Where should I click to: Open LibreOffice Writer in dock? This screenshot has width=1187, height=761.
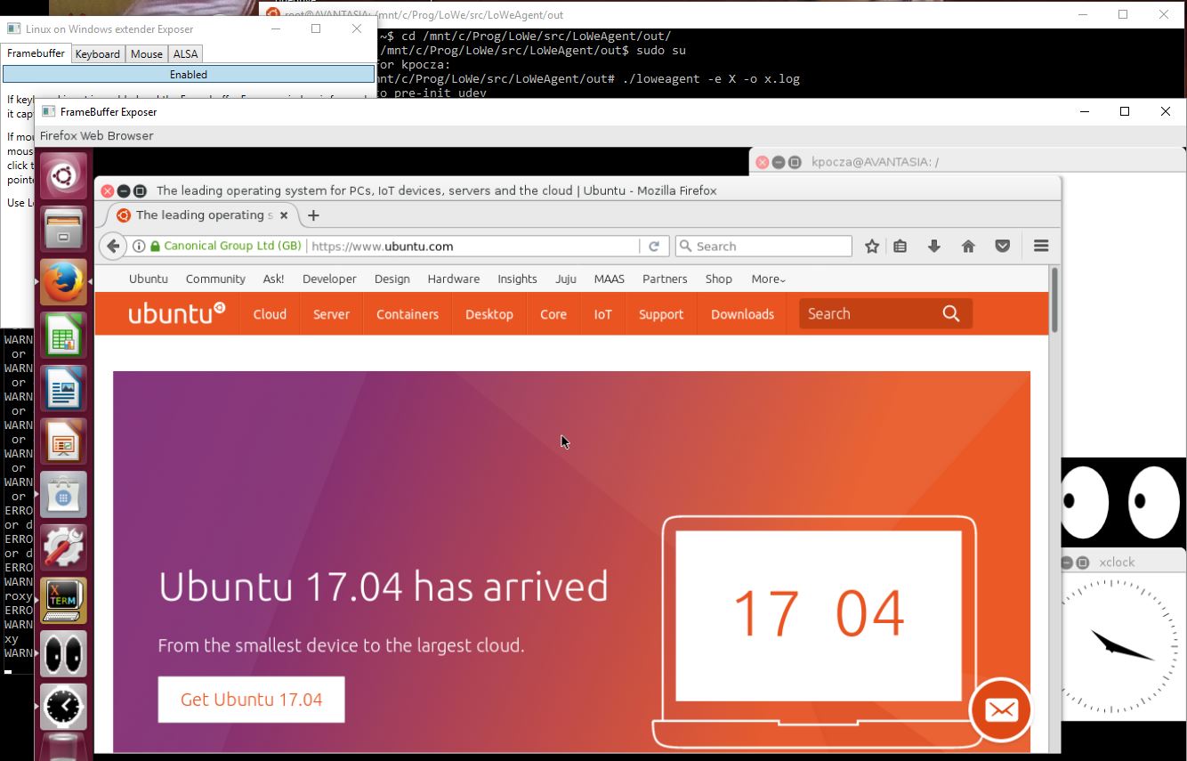click(x=62, y=388)
